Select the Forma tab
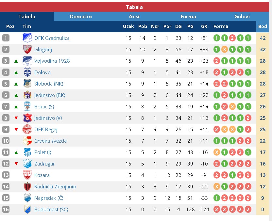 point(188,16)
